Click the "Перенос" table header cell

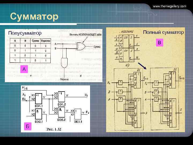pyautogui.click(x=46, y=41)
